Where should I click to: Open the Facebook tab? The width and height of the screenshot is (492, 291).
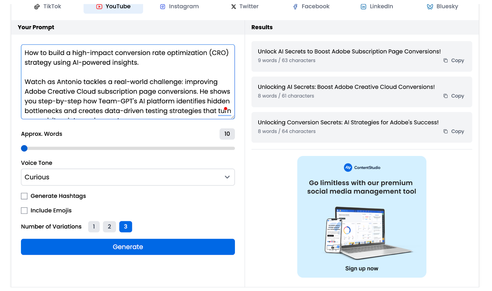click(311, 6)
